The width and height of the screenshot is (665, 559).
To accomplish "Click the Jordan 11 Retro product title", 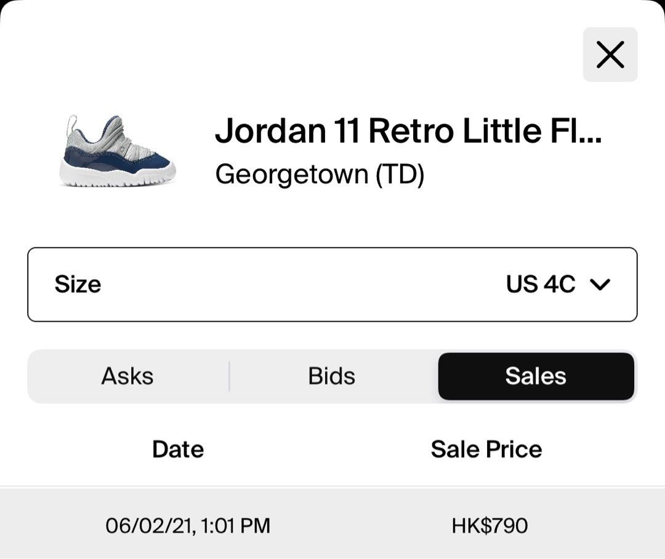I will pyautogui.click(x=408, y=130).
